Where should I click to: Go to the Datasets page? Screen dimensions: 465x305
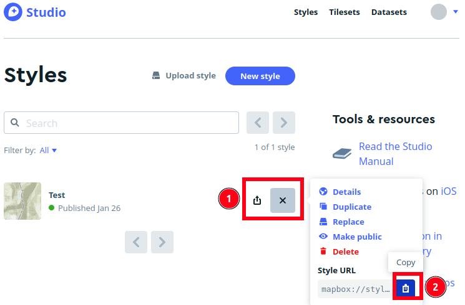click(389, 12)
